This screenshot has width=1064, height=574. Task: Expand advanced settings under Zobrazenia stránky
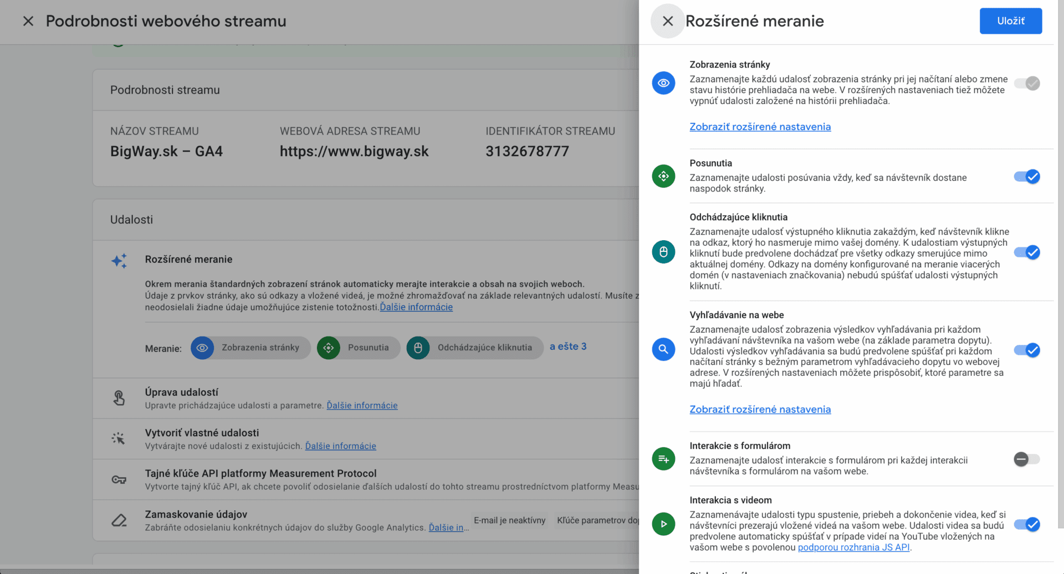pos(760,127)
